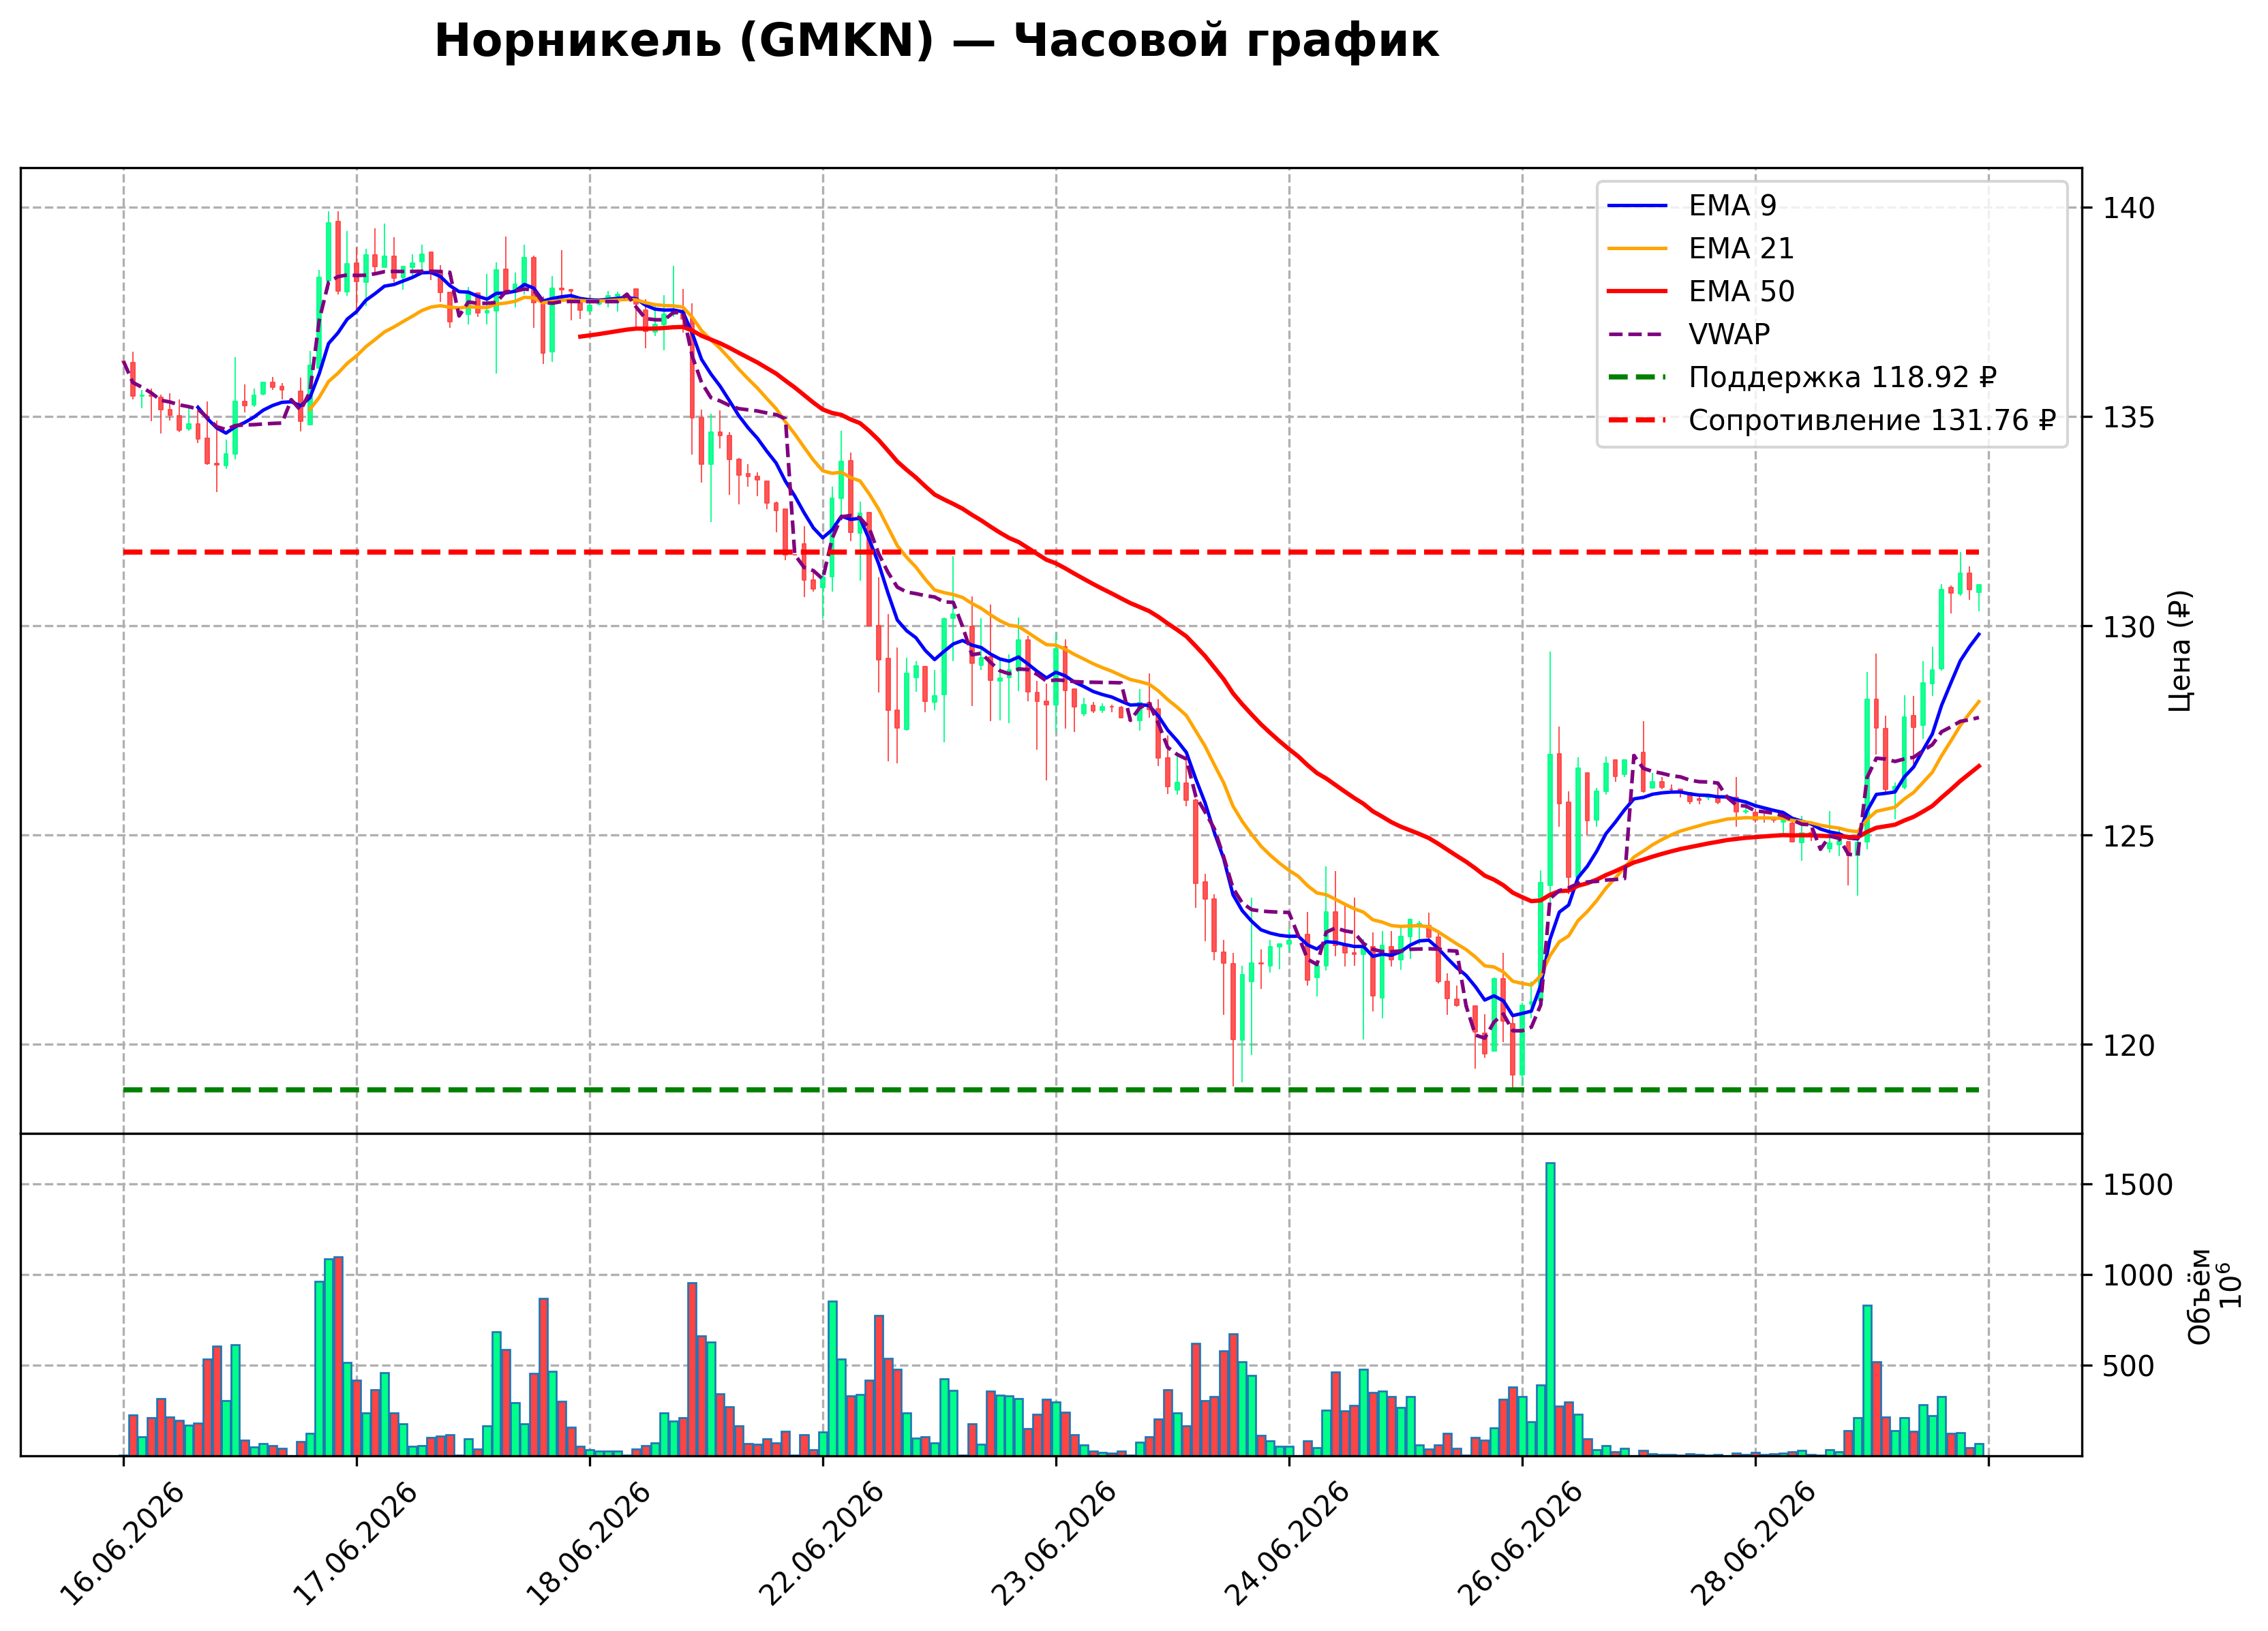Click legend label 'Сопротивление 131.76 ₽'
The width and height of the screenshot is (2268, 1631).
click(1872, 420)
